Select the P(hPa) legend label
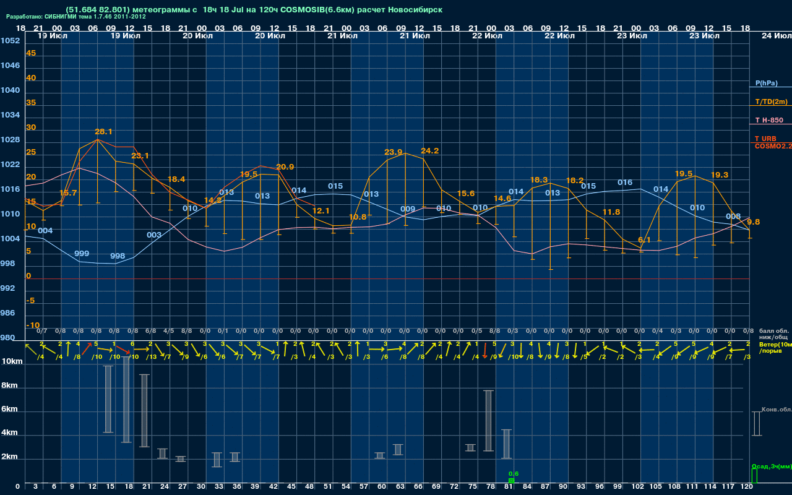 coord(767,83)
